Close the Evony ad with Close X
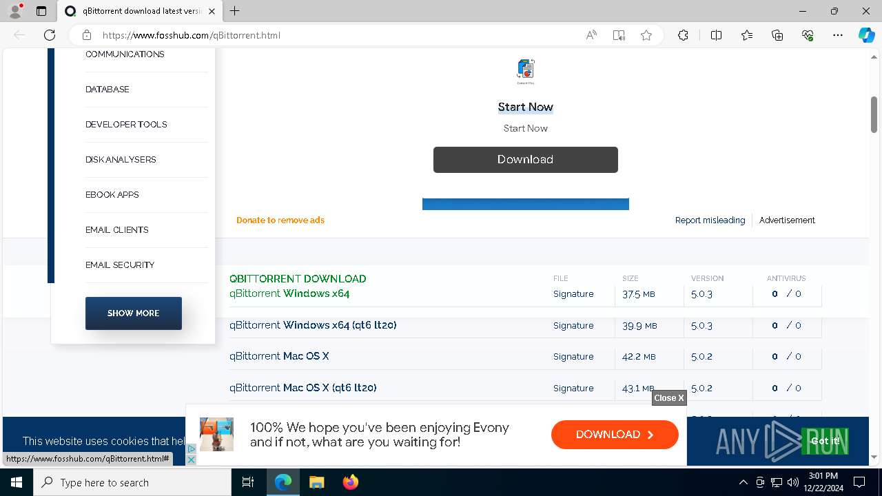Image resolution: width=882 pixels, height=496 pixels. coord(669,397)
